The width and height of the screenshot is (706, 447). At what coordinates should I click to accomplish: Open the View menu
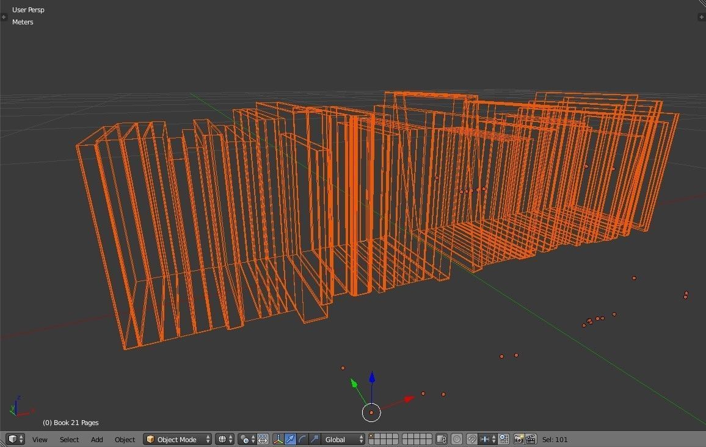coord(40,439)
